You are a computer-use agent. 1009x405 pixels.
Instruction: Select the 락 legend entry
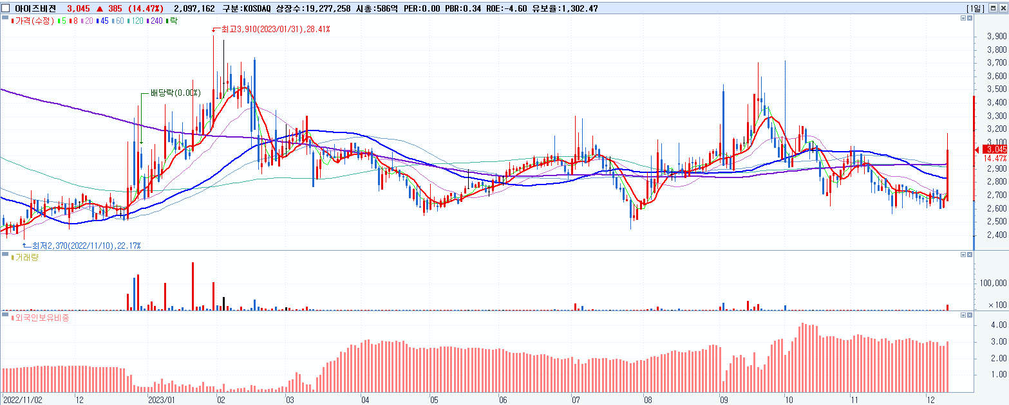[172, 21]
